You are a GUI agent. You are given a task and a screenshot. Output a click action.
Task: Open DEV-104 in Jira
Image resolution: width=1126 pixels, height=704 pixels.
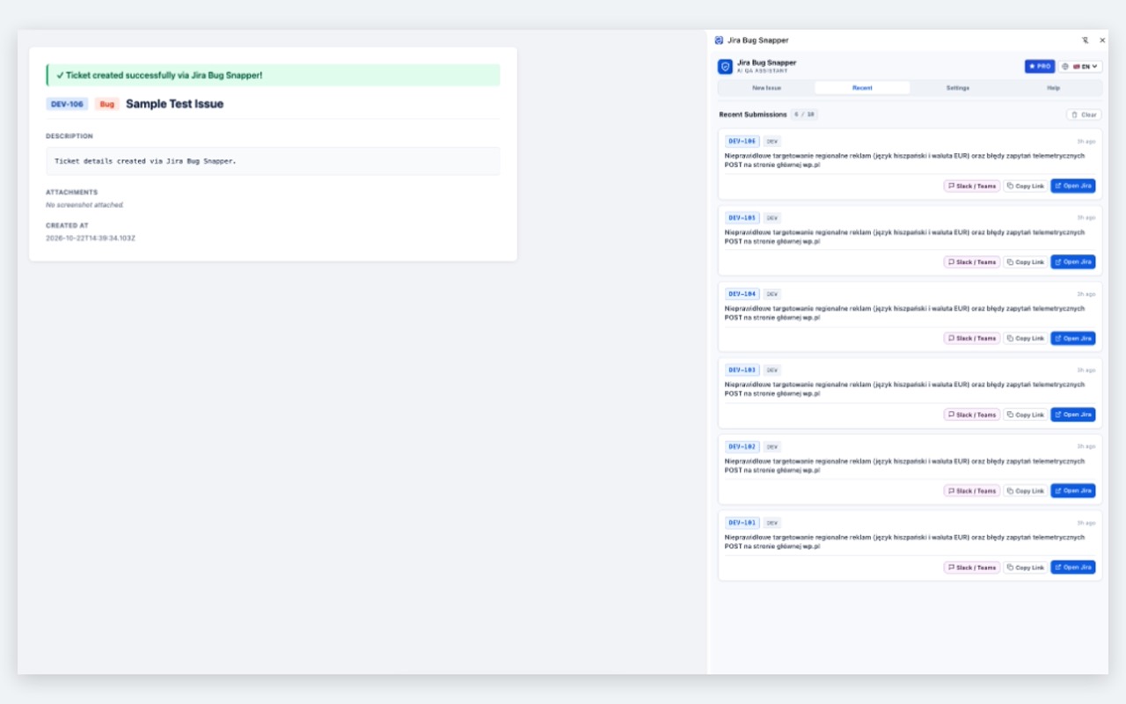click(x=1073, y=338)
